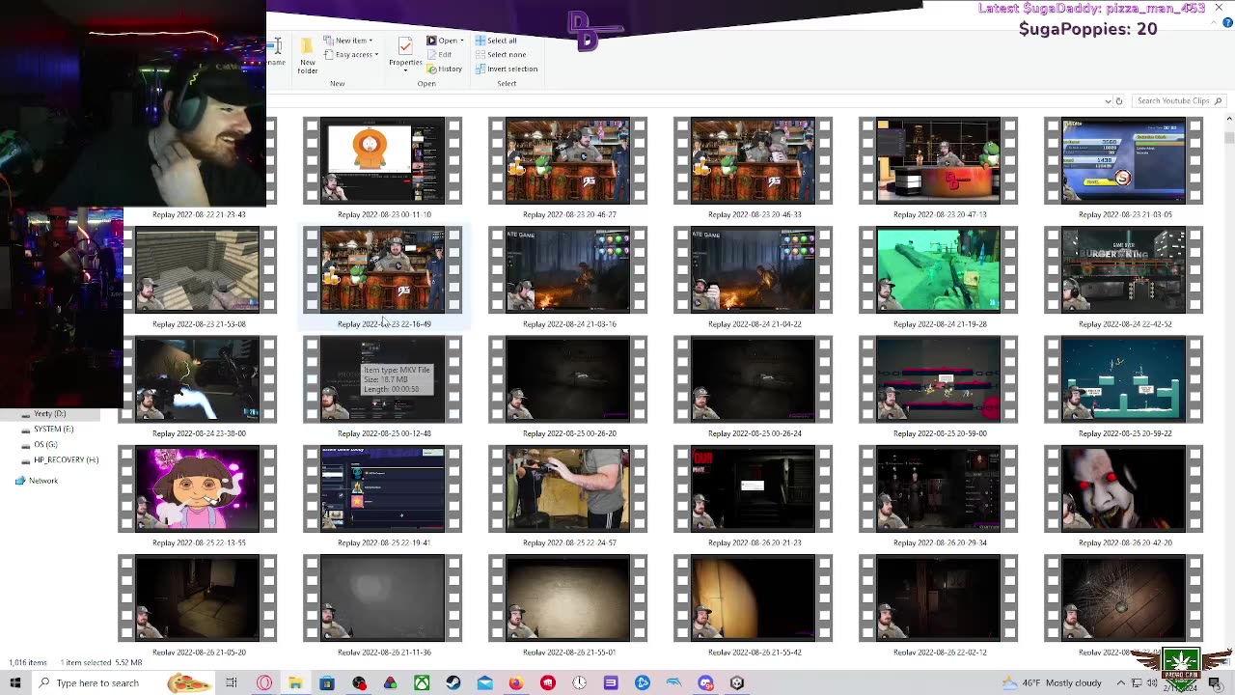The image size is (1235, 695).
Task: Open the Properties button in the ribbon
Action: tap(405, 52)
